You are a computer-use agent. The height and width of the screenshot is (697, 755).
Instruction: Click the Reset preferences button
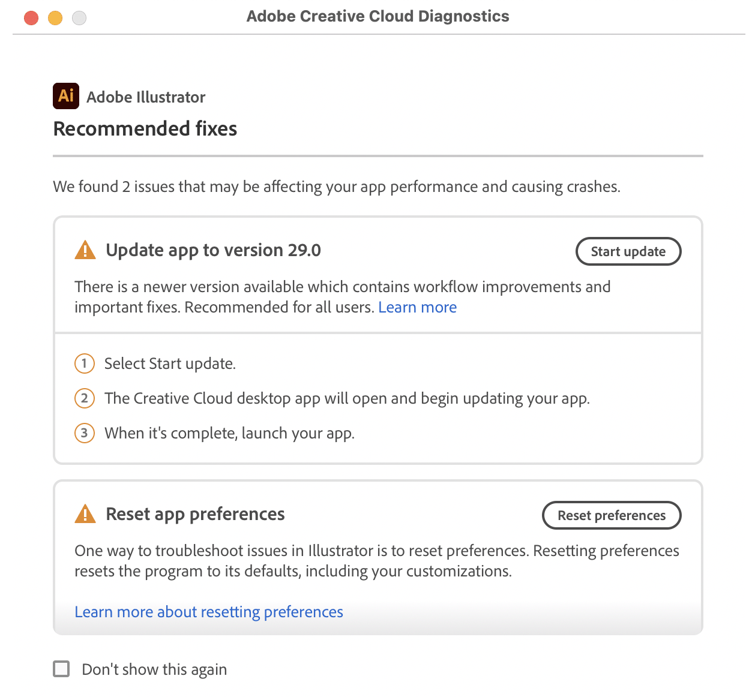tap(611, 515)
